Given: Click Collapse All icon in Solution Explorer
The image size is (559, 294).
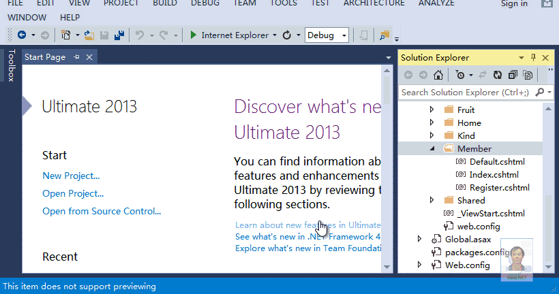Looking at the screenshot, I should click(x=512, y=75).
